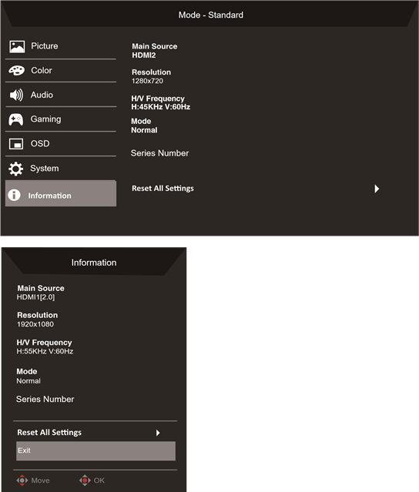
Task: Select the Series Number entry in lower panel
Action: click(x=45, y=399)
